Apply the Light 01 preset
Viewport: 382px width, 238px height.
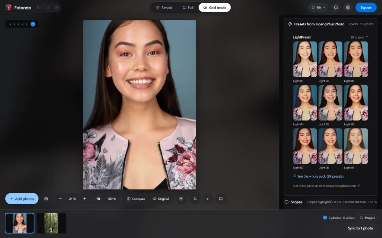coord(305,59)
